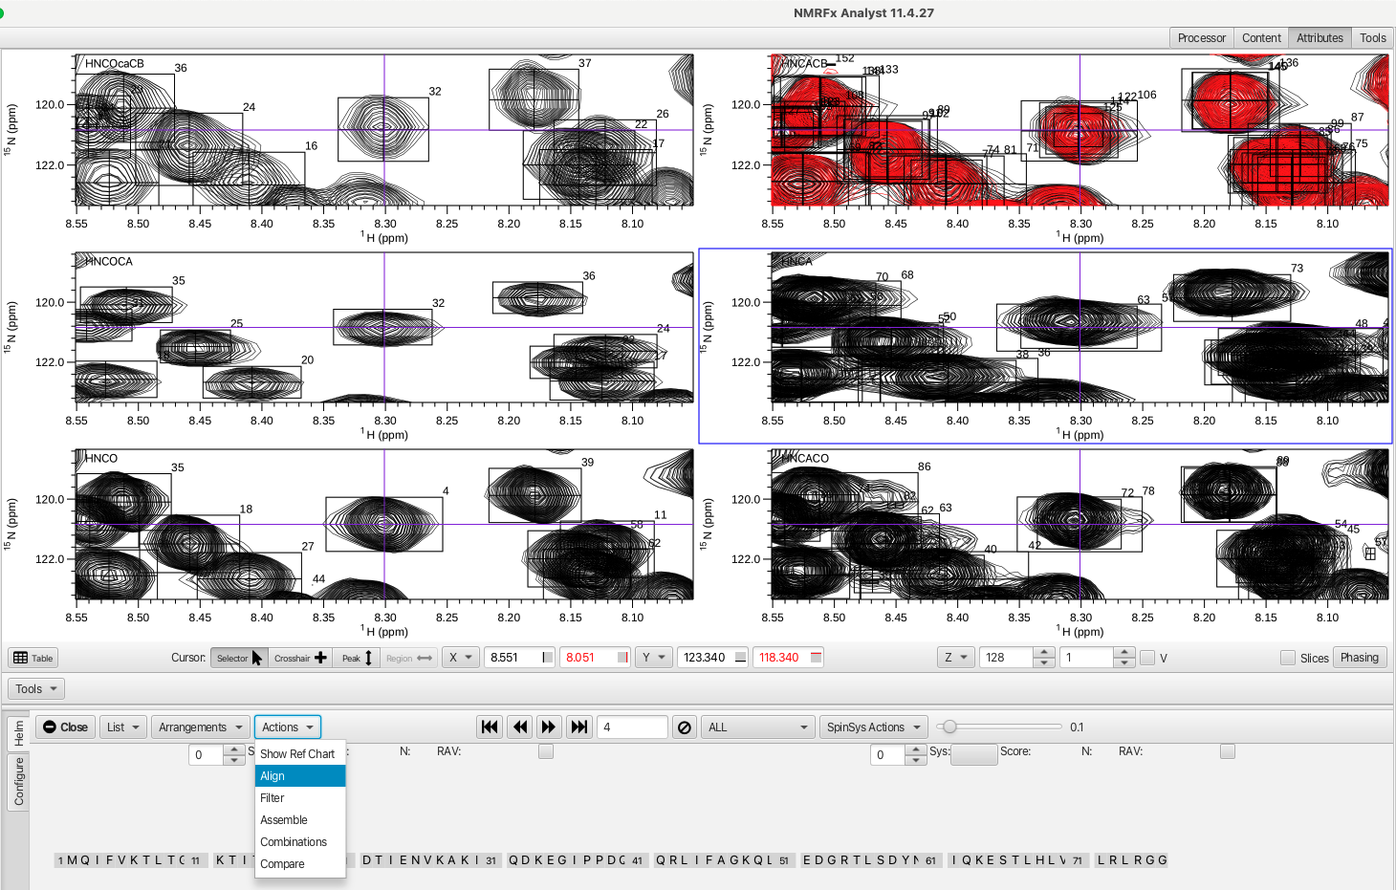This screenshot has width=1396, height=890.
Task: Switch to the Processor tab
Action: tap(1201, 38)
